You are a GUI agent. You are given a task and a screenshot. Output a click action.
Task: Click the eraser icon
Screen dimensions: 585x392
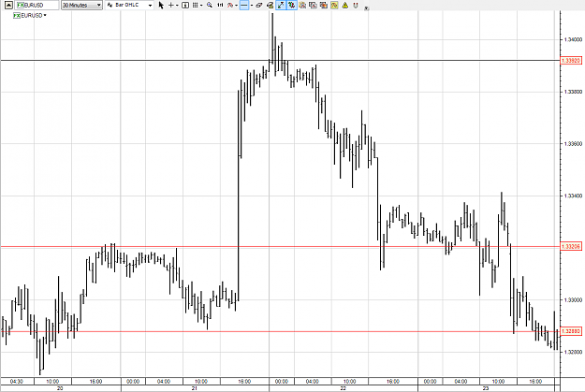pyautogui.click(x=259, y=6)
